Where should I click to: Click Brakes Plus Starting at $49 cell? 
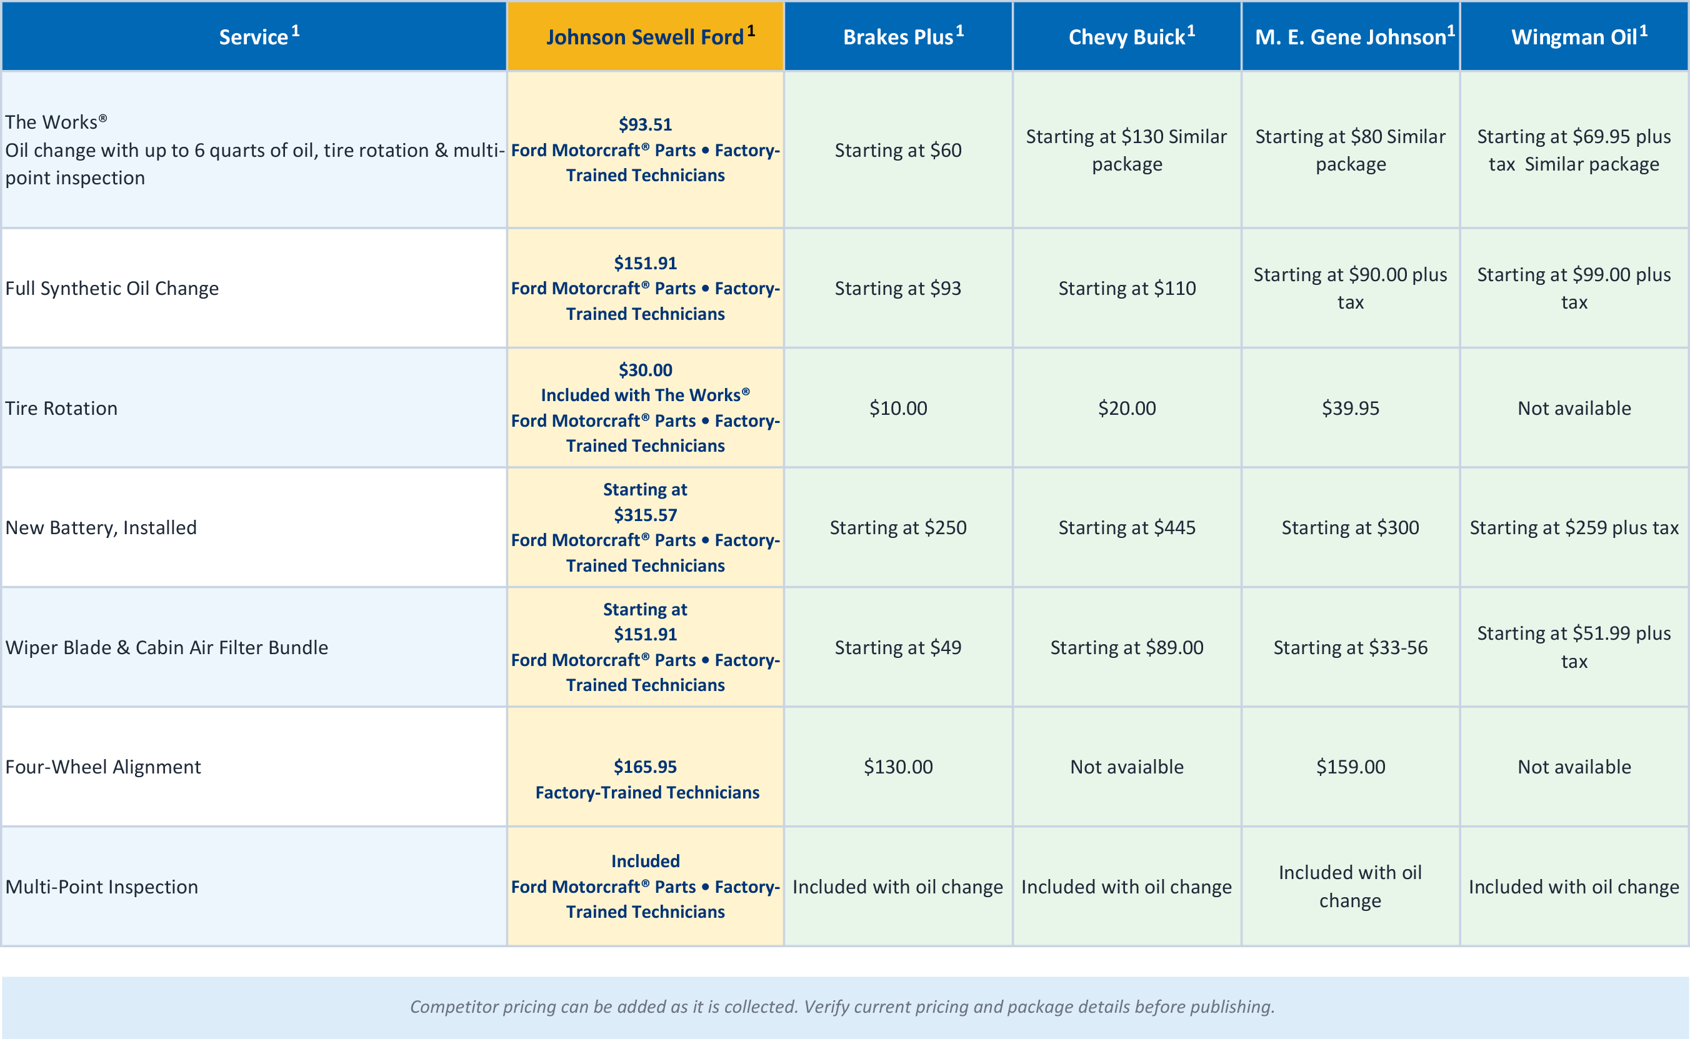click(898, 647)
